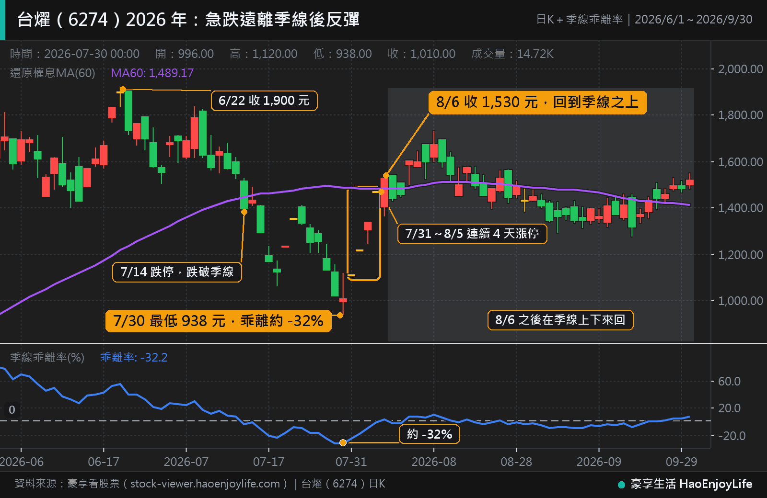767x498 pixels.
Task: Click the 7/30 最低 938 元 orange annotation
Action: pos(218,321)
